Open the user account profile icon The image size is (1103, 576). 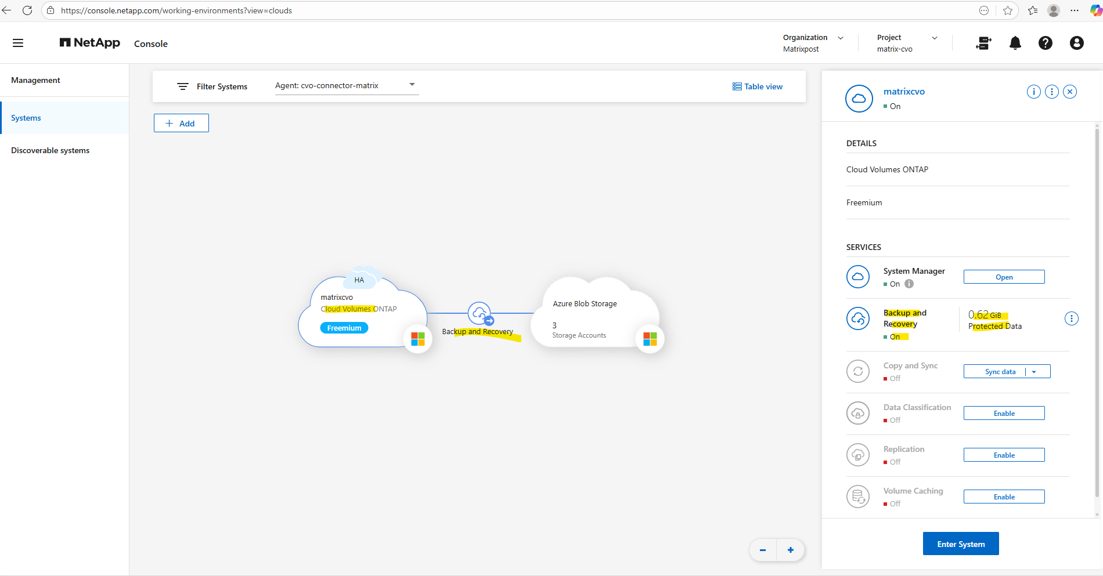1076,43
